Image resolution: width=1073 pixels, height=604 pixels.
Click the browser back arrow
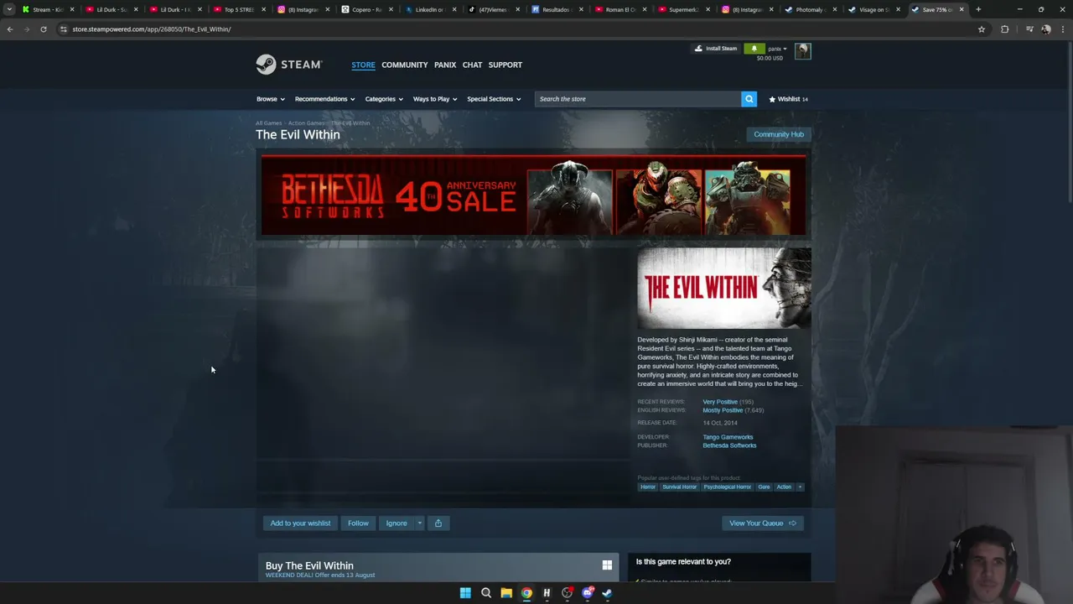(x=10, y=29)
